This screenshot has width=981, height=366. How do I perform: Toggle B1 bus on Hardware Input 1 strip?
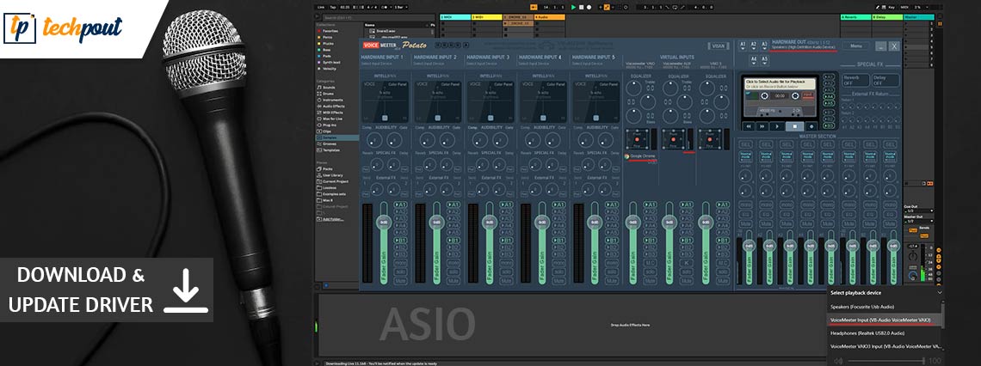pos(400,239)
